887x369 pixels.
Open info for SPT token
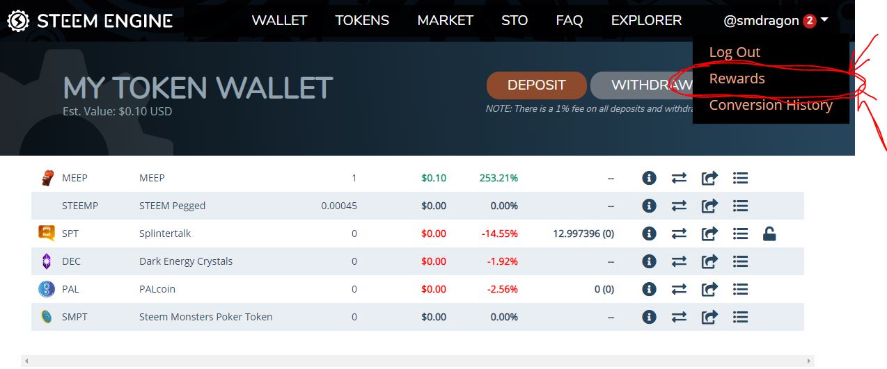pos(649,233)
